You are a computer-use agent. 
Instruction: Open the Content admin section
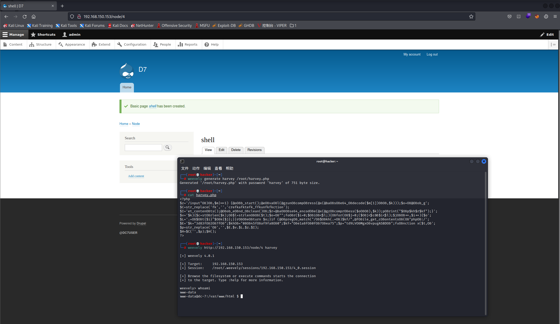pyautogui.click(x=13, y=45)
